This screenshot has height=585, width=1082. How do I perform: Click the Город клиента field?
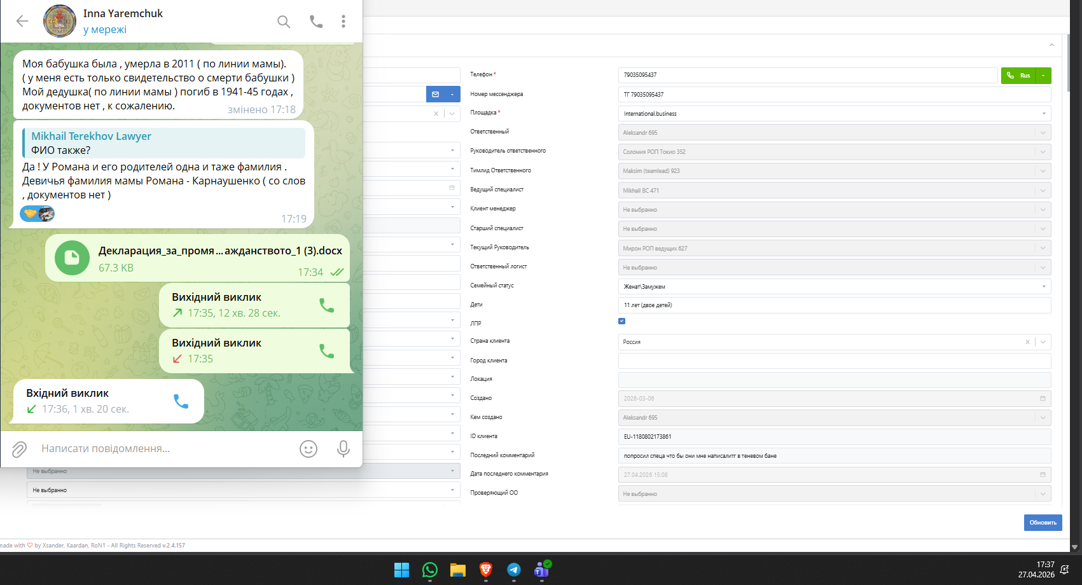coord(835,361)
